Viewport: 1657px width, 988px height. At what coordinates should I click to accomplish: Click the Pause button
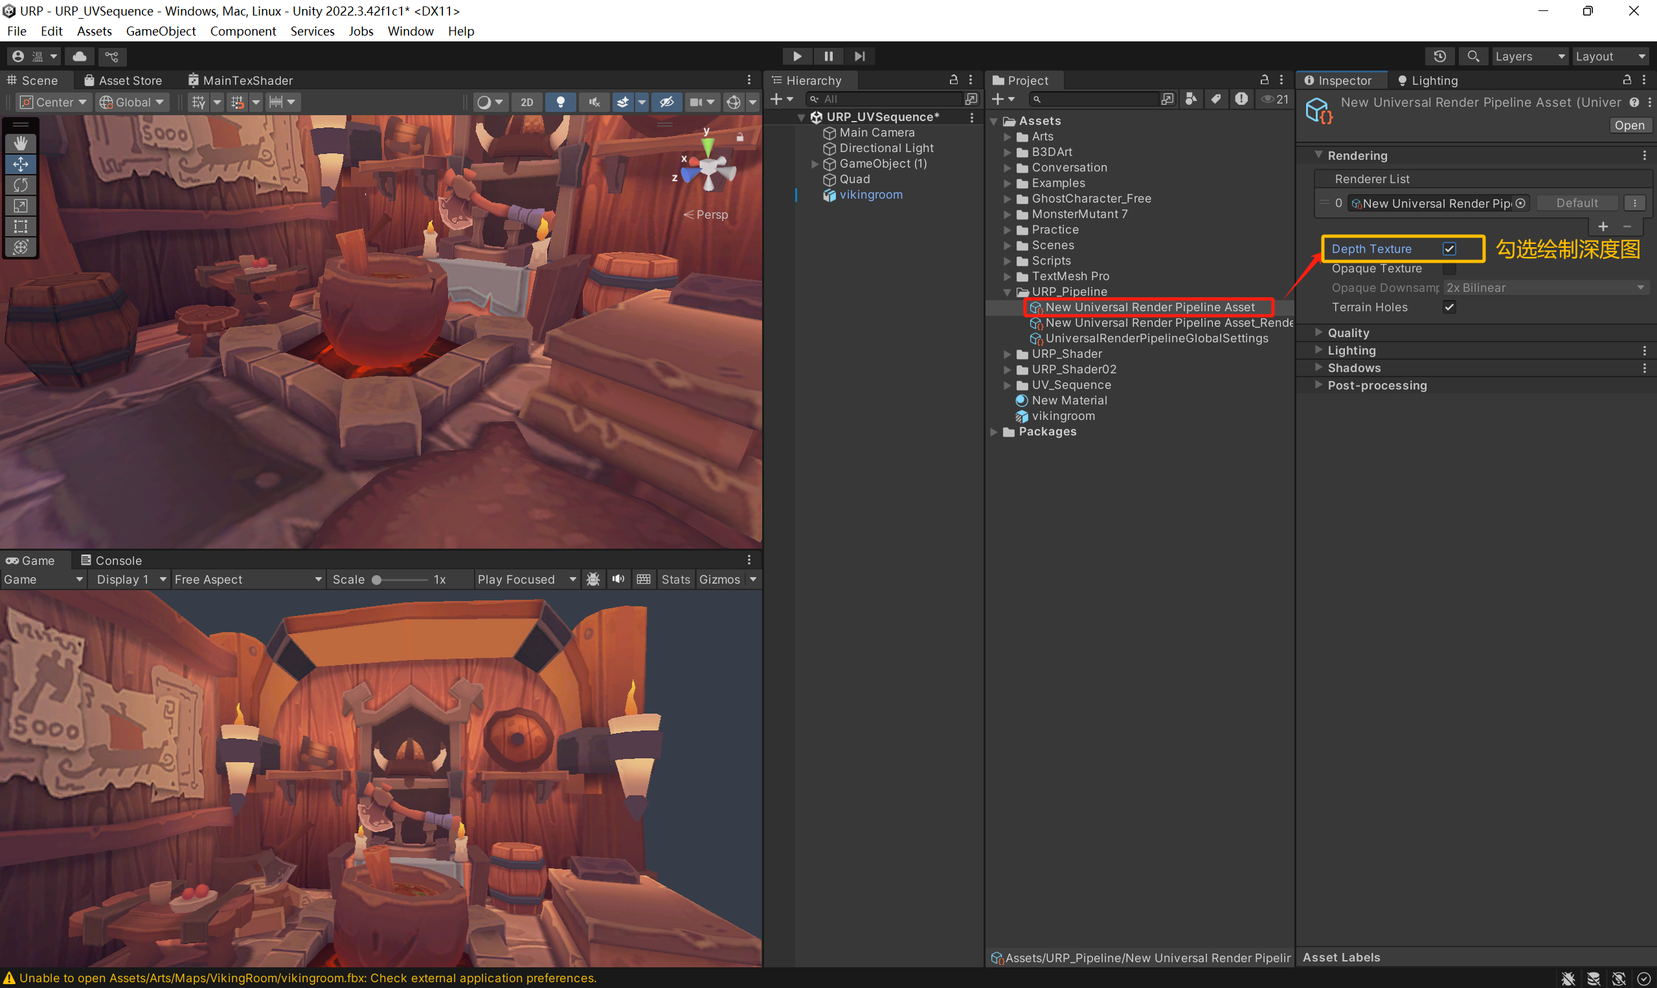pyautogui.click(x=828, y=56)
